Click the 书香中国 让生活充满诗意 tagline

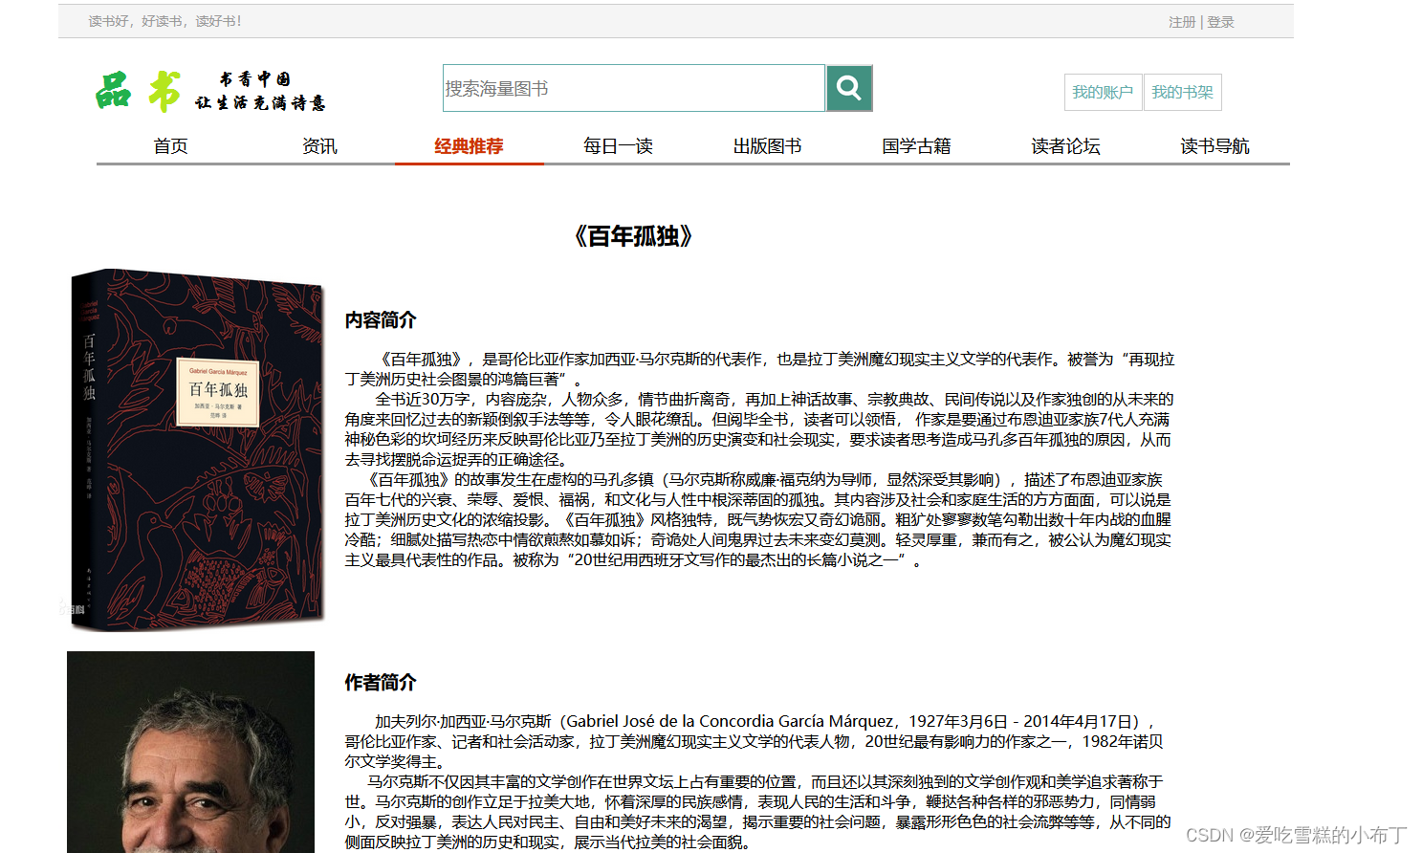(260, 91)
